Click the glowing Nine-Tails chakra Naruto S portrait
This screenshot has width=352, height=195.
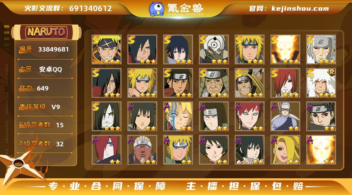[x=285, y=50]
